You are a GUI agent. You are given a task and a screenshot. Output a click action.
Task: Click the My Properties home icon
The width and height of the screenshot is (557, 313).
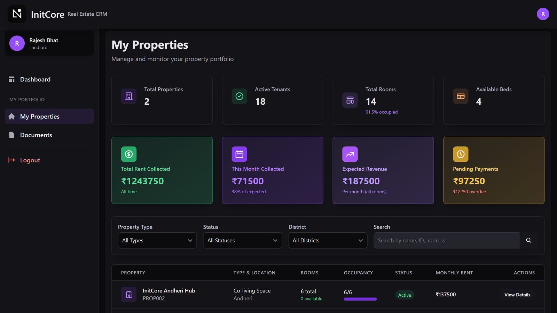[11, 117]
